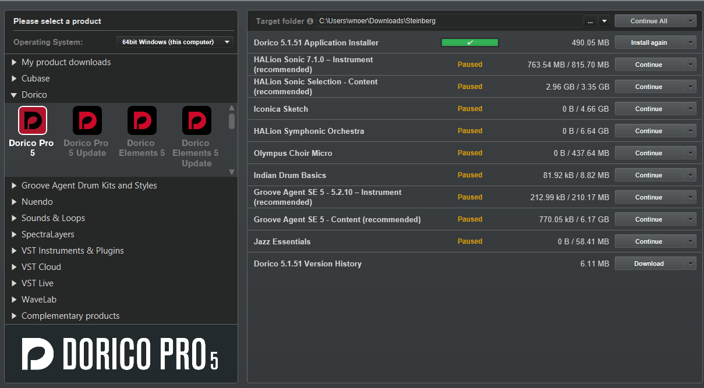Click the Continue All button
Image resolution: width=704 pixels, height=388 pixels.
[649, 21]
